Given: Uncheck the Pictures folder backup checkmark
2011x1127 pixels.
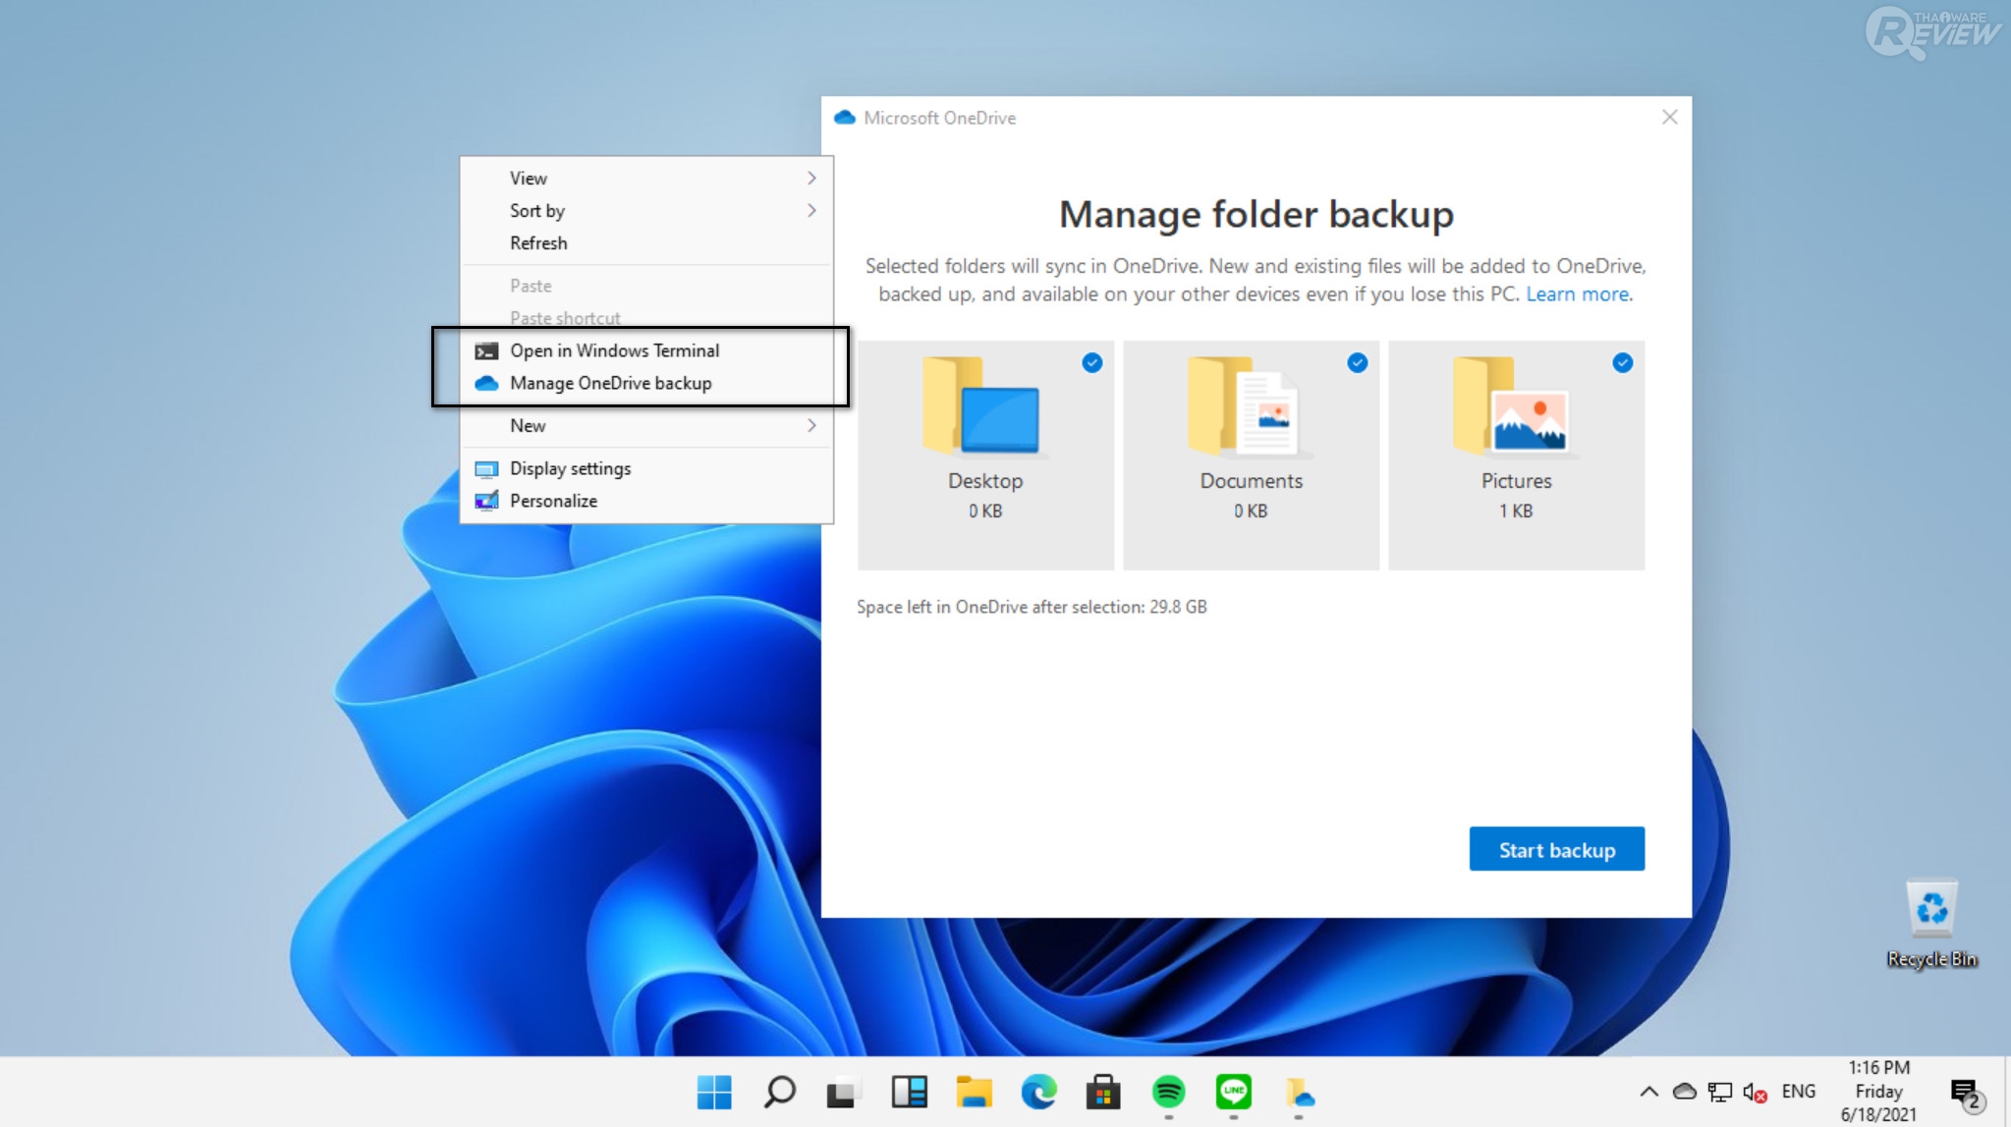Looking at the screenshot, I should 1622,363.
